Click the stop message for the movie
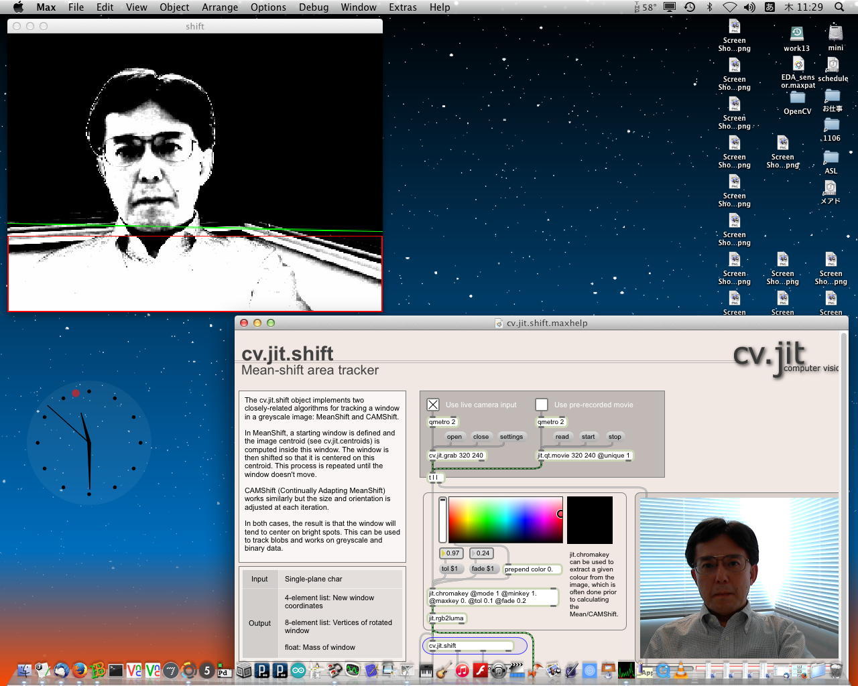This screenshot has width=858, height=686. 615,437
